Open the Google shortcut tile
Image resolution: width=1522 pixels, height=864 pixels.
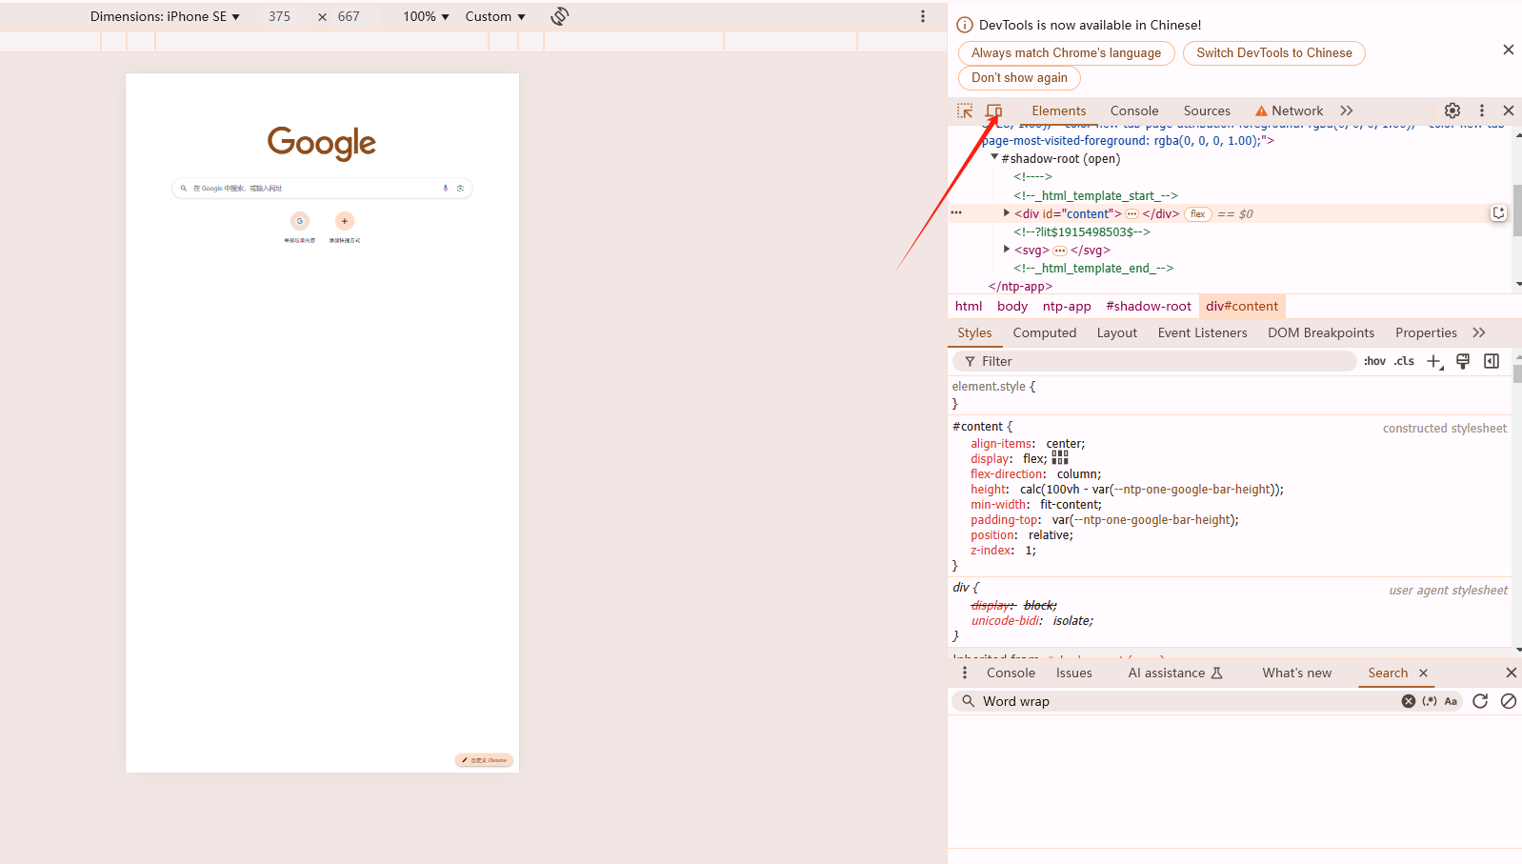[x=300, y=221]
